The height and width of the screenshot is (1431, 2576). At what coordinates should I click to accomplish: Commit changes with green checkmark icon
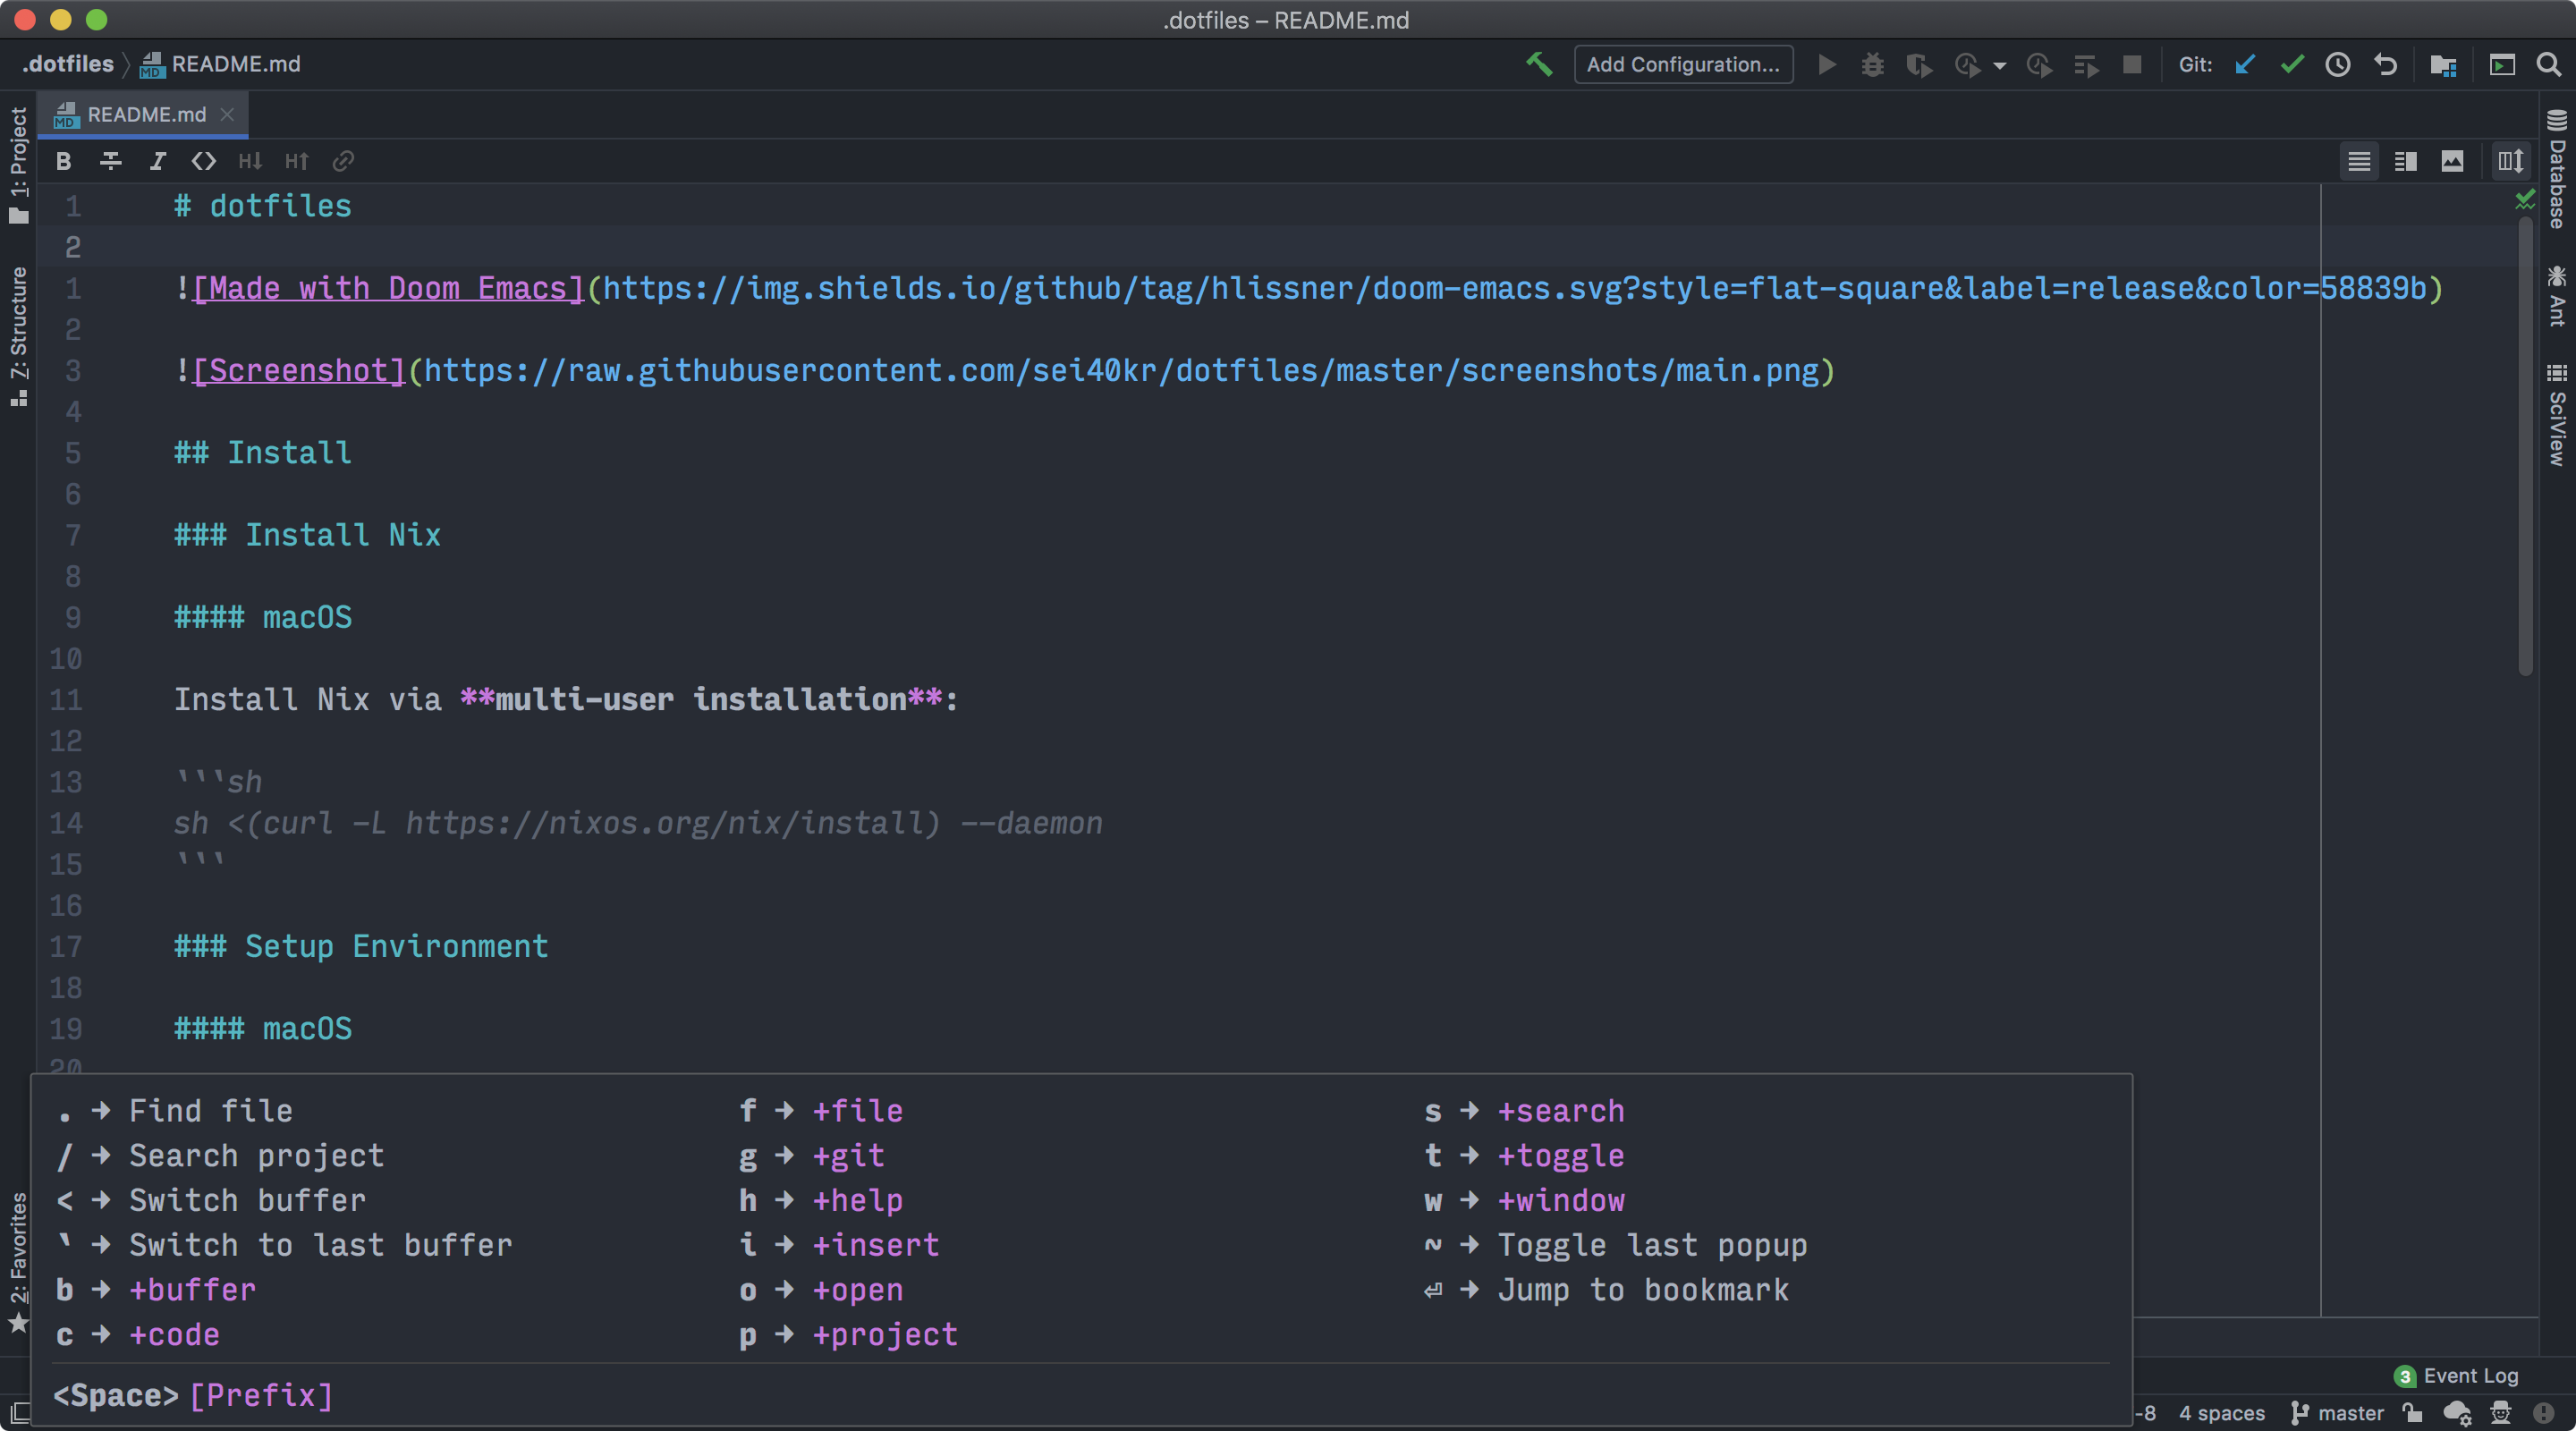coord(2292,65)
